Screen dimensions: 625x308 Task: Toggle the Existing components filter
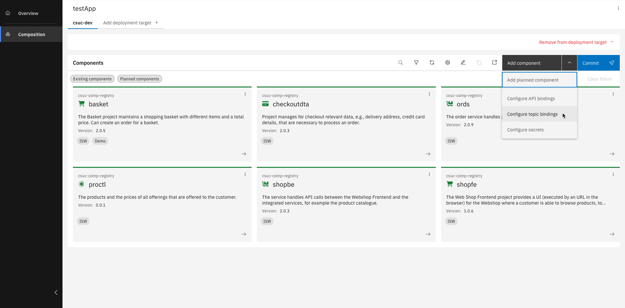[92, 79]
